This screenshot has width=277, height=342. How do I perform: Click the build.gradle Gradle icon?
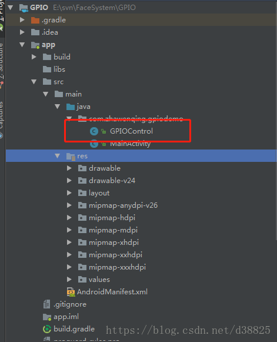click(x=47, y=329)
